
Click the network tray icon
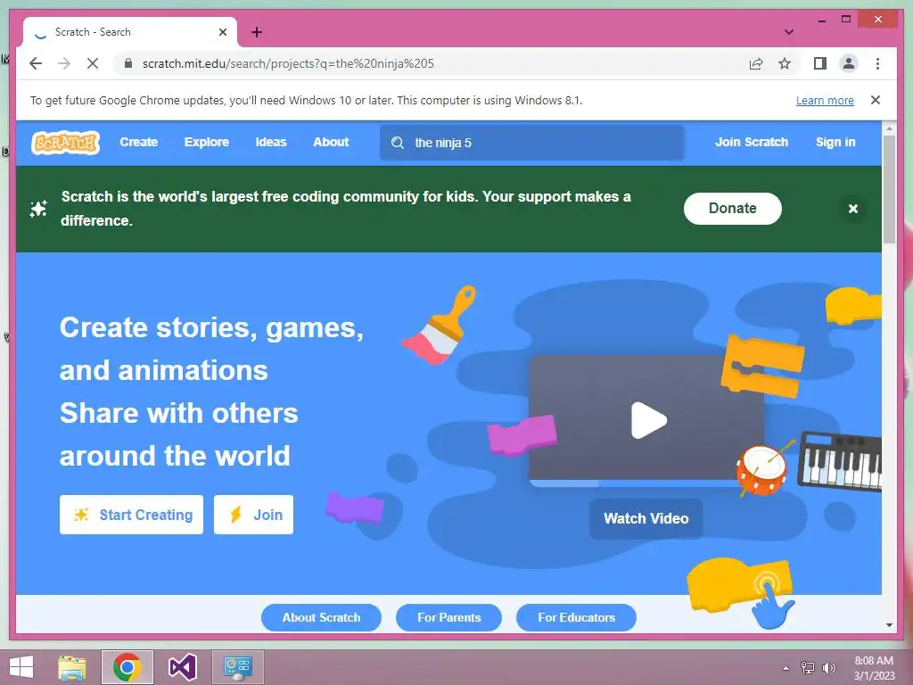(x=808, y=668)
